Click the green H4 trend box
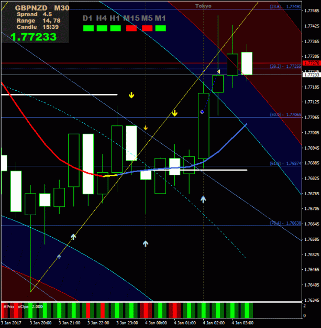321x328 pixels. tap(102, 28)
